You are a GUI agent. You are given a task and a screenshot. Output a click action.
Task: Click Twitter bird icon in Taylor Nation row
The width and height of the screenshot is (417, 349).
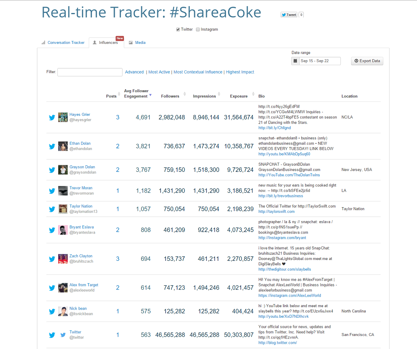pyautogui.click(x=52, y=209)
